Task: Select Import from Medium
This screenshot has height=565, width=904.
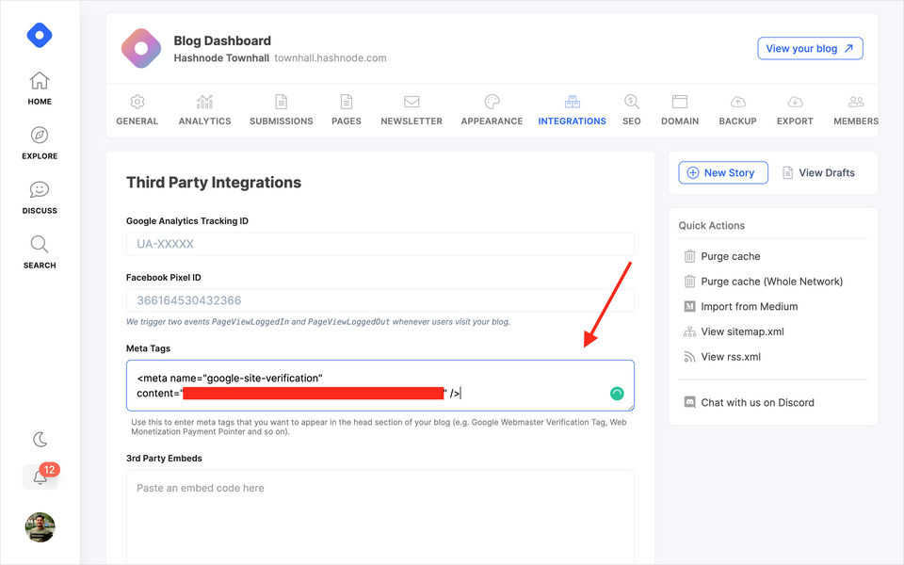Action: (x=749, y=307)
